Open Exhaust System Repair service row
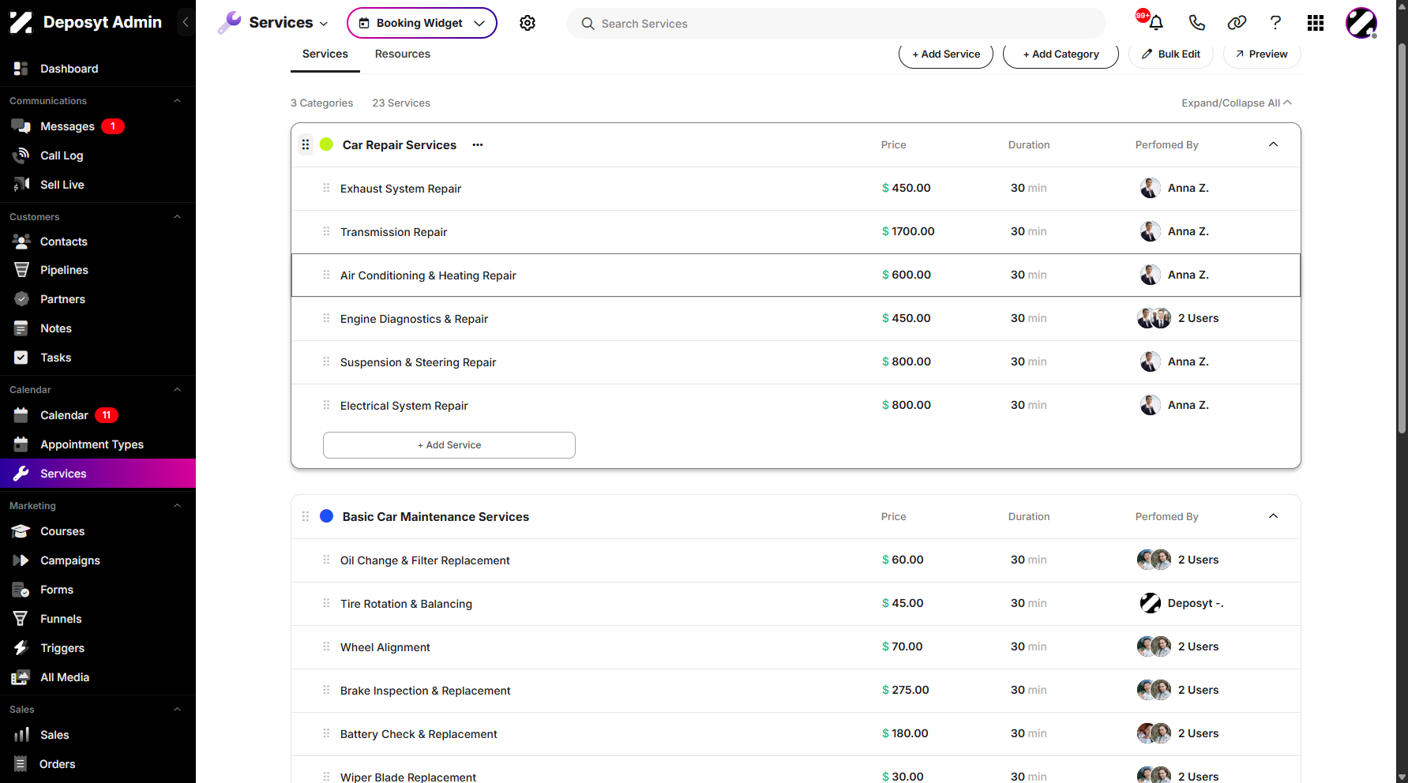Screen dimensions: 1408x783 pyautogui.click(x=796, y=189)
